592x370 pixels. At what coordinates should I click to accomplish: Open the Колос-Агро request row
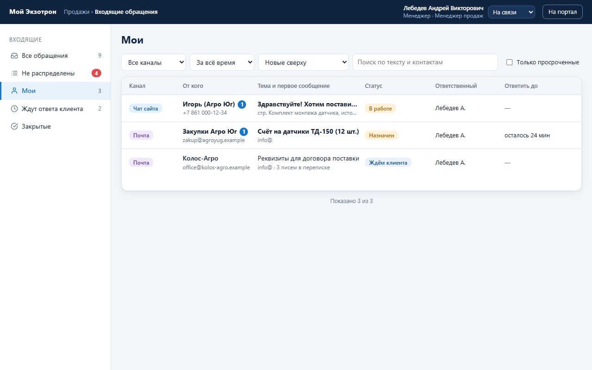click(x=351, y=162)
